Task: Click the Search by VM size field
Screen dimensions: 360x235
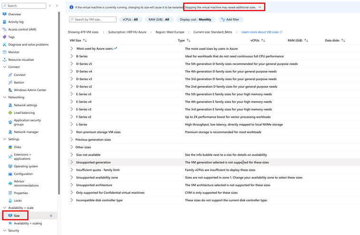Action: click(93, 19)
